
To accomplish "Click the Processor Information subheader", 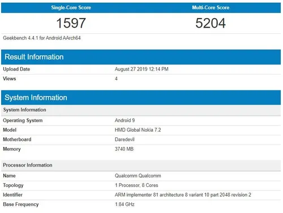I will click(x=141, y=165).
